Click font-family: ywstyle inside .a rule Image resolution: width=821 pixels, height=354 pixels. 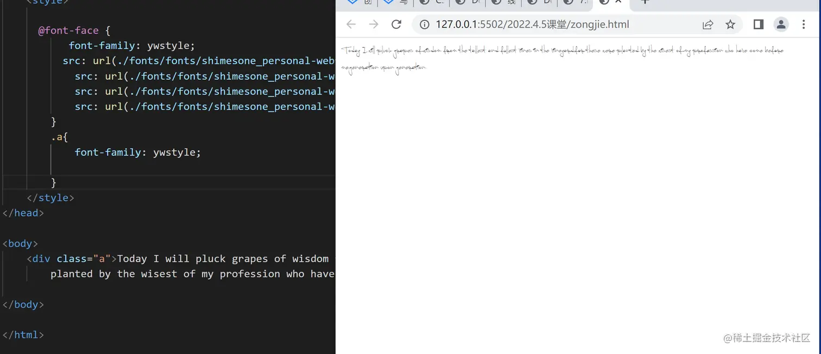pos(138,152)
